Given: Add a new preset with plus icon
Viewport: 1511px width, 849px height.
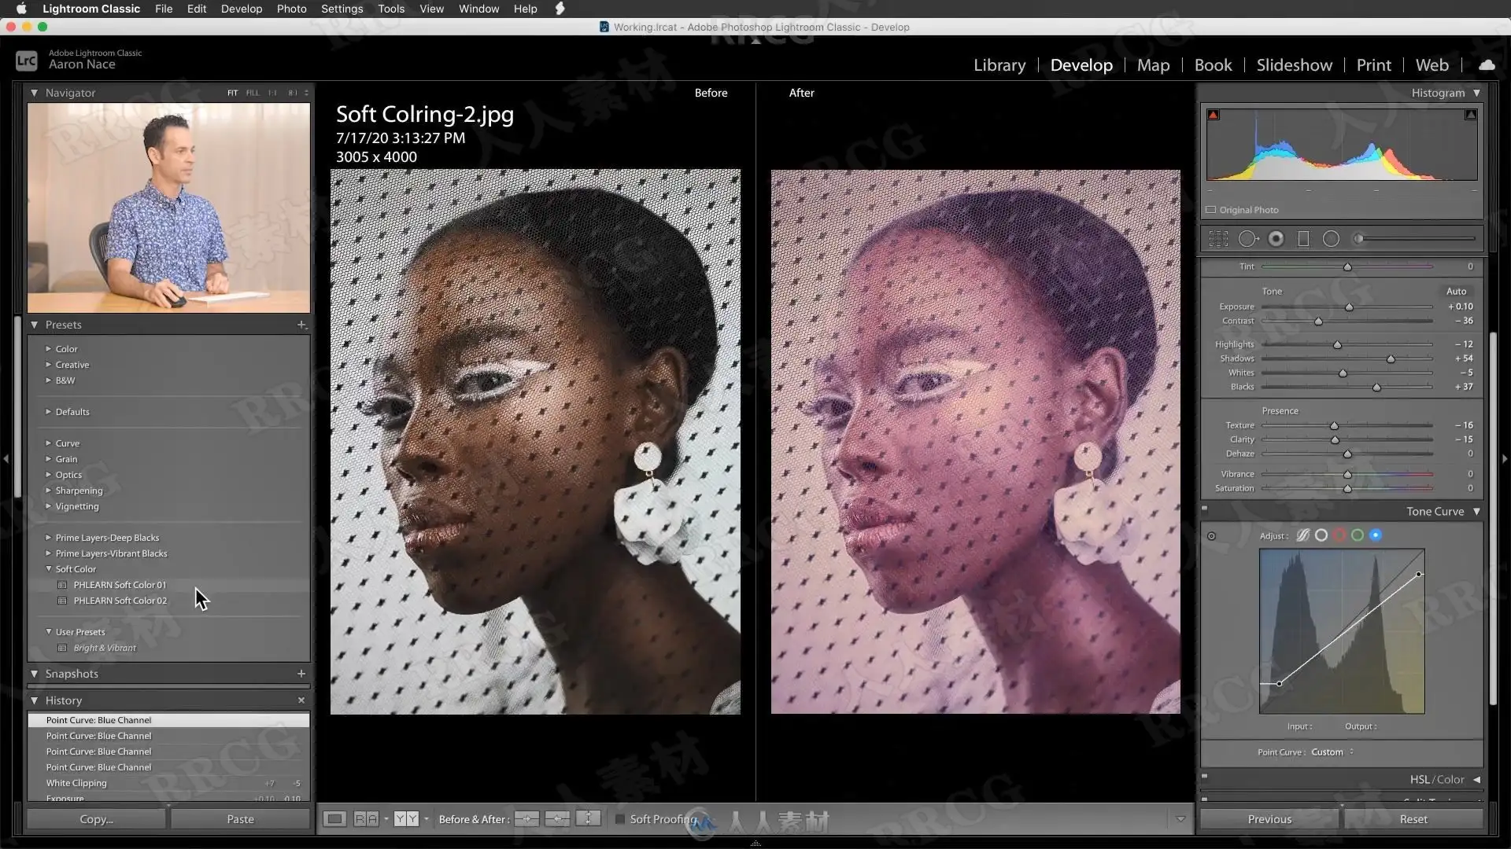Looking at the screenshot, I should point(301,325).
